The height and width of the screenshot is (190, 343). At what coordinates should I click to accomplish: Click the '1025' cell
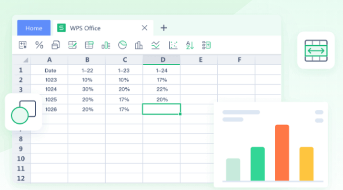pos(51,100)
